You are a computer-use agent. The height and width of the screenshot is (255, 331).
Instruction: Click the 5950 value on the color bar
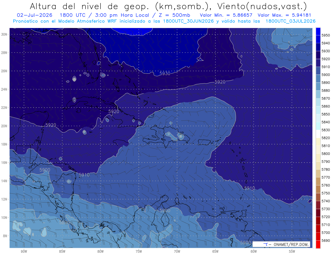point(326,35)
